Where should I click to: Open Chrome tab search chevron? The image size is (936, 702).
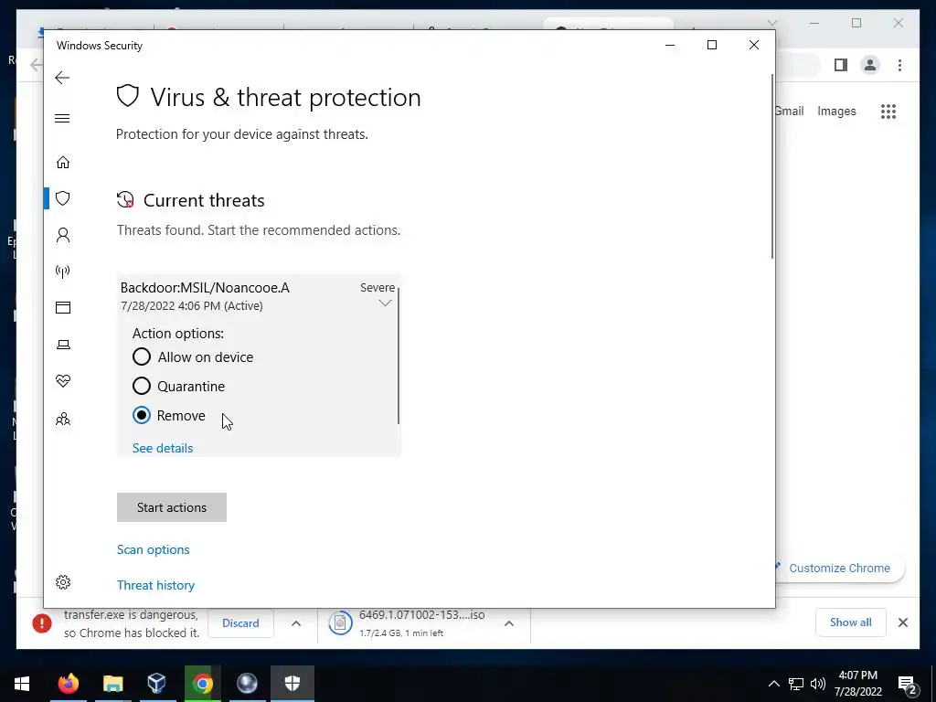click(x=771, y=23)
